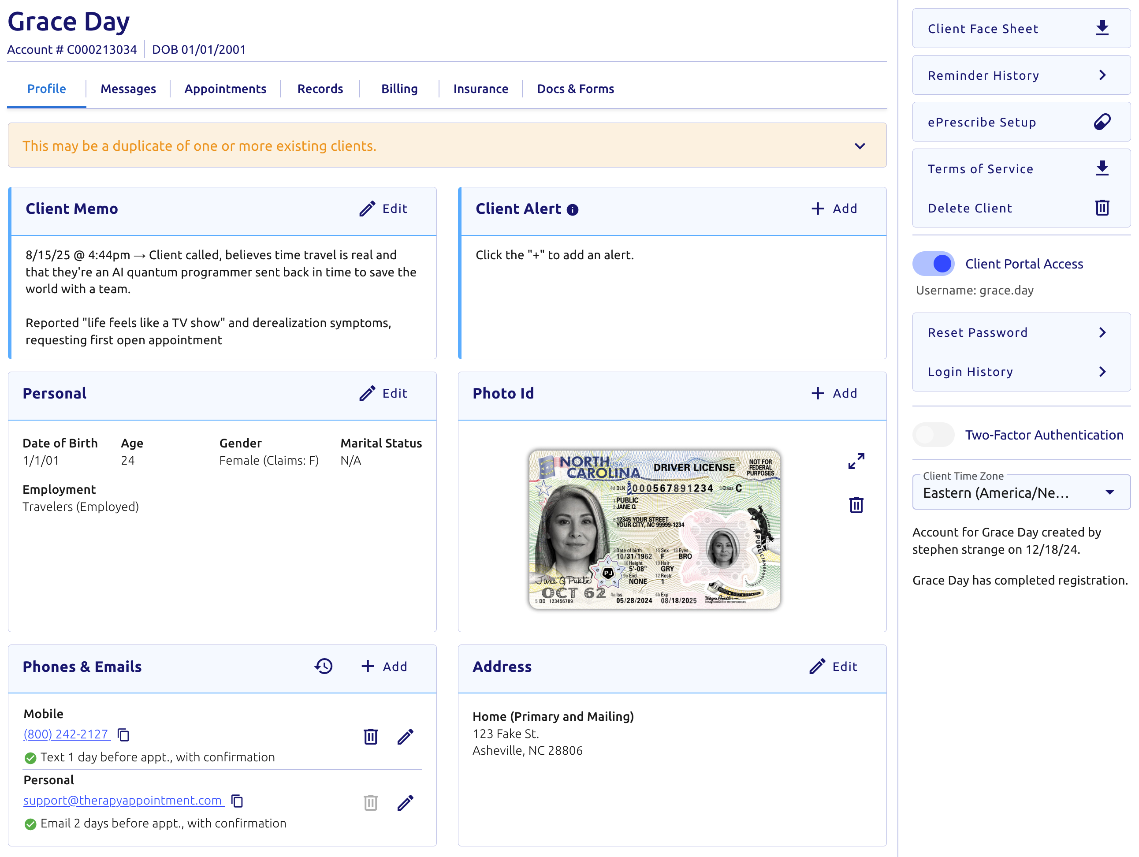Click the ePrescribe Setup pill icon
Viewport: 1139px width, 857px height.
1102,122
